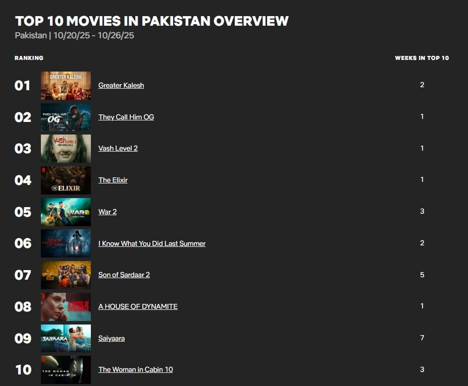The image size is (468, 386).
Task: Open The Woman in Cabin 10 link
Action: click(136, 369)
